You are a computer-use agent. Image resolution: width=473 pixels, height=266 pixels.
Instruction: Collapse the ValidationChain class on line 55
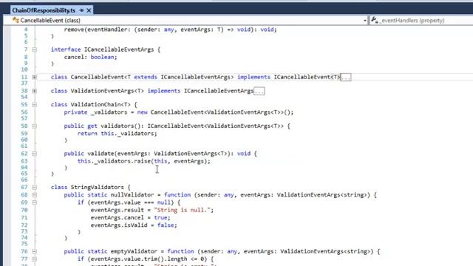[35, 105]
